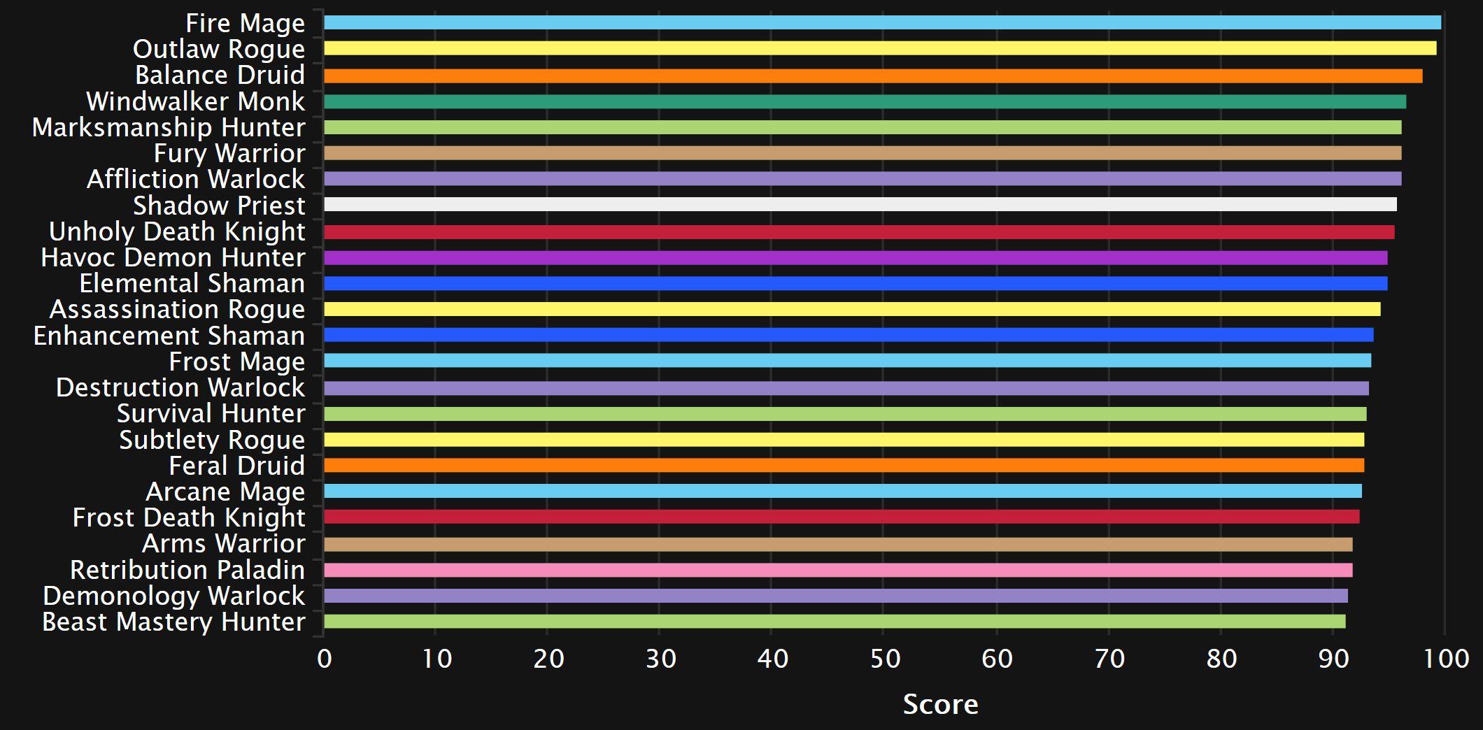Image resolution: width=1483 pixels, height=730 pixels.
Task: Click the Destruction Warlock label
Action: pos(180,387)
